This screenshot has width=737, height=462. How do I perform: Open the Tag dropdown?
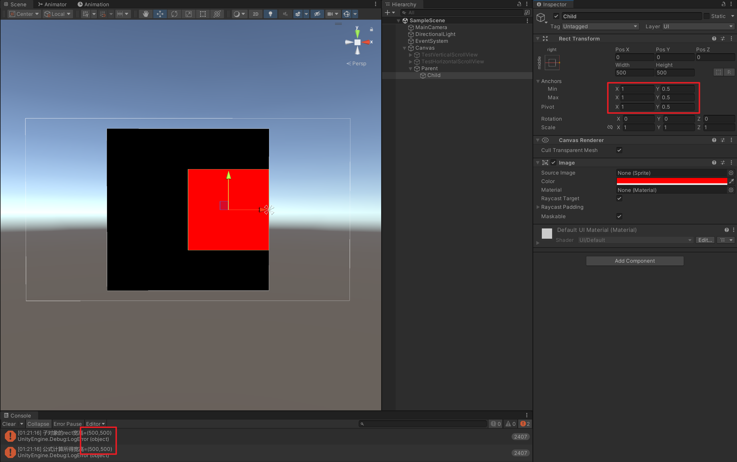tap(600, 27)
